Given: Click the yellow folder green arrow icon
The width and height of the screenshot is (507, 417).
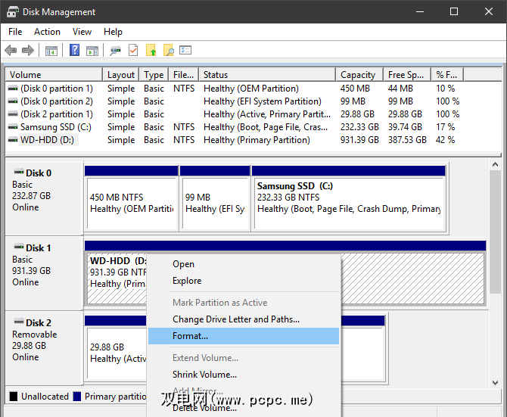Looking at the screenshot, I should (x=151, y=51).
